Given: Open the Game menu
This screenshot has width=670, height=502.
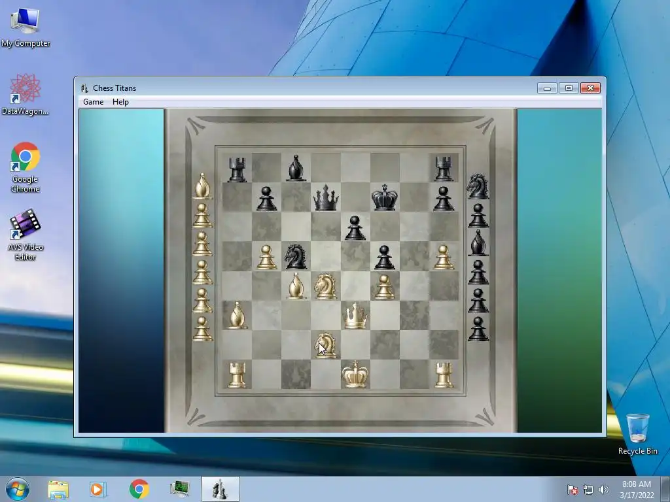Looking at the screenshot, I should [93, 102].
